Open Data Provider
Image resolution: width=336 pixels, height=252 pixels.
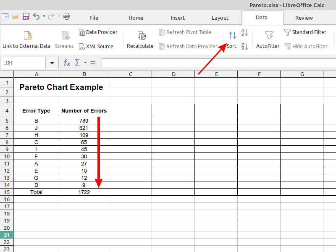(98, 32)
